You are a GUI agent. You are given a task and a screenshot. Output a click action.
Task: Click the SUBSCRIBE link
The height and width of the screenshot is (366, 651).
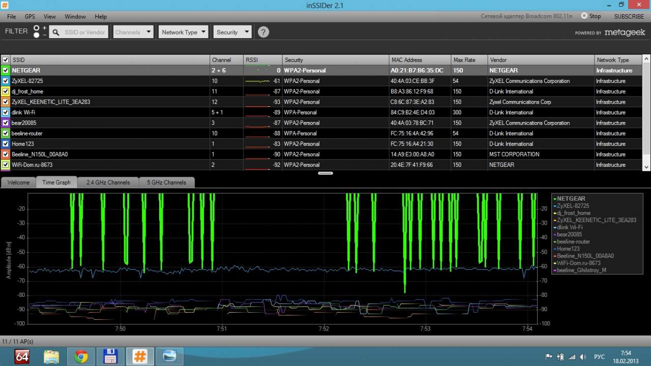click(629, 16)
